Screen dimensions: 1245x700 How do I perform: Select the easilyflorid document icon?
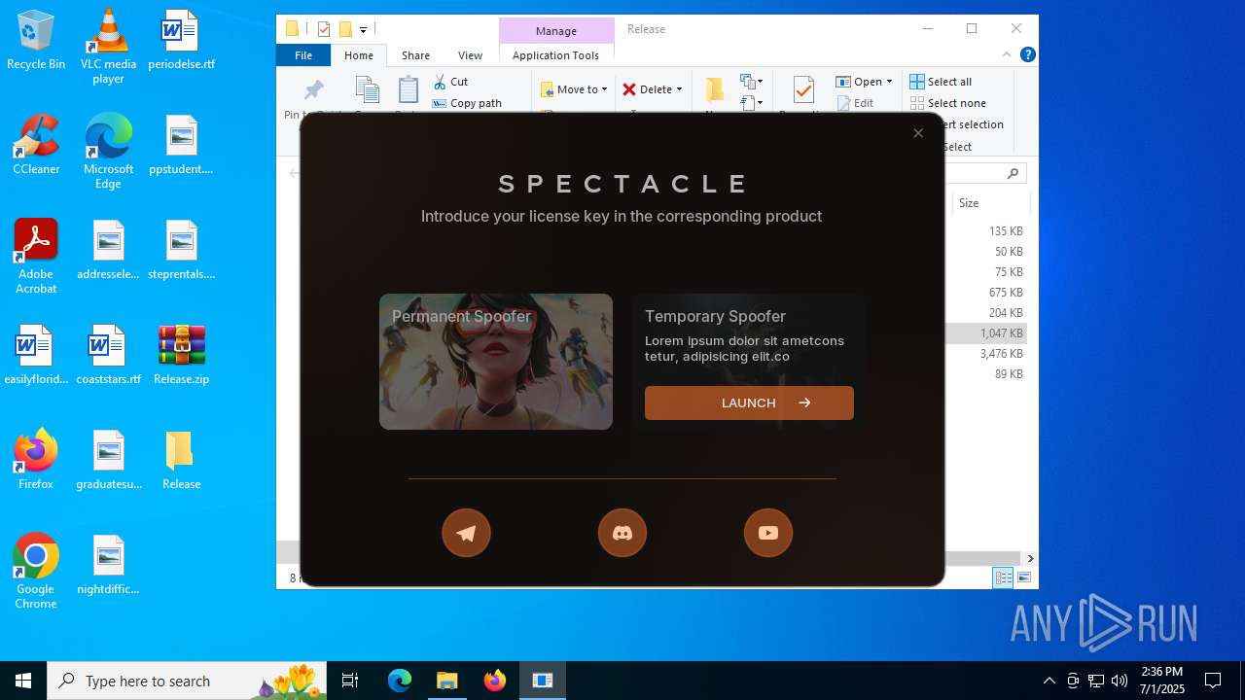click(x=36, y=356)
